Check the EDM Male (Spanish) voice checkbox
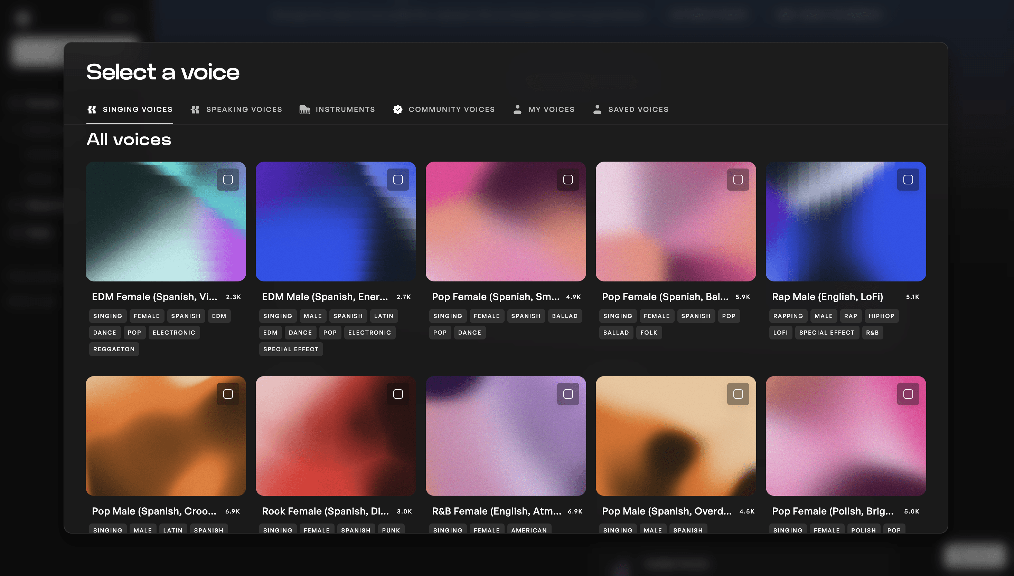The height and width of the screenshot is (576, 1014). (x=398, y=180)
